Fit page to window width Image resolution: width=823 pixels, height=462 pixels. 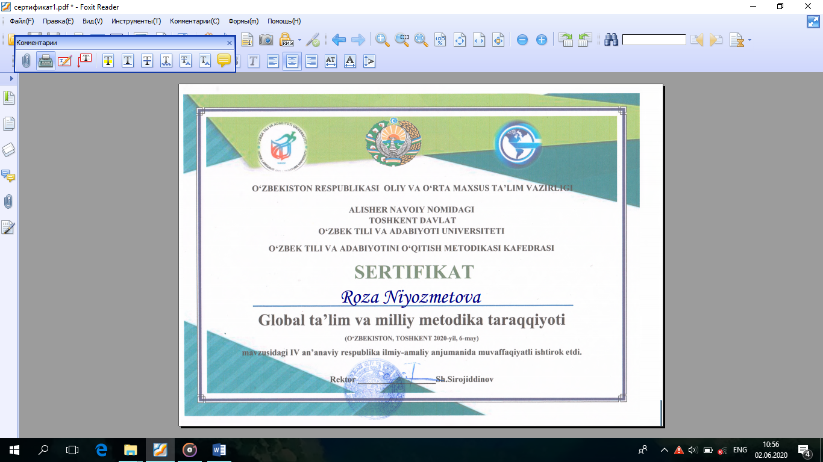(x=479, y=40)
